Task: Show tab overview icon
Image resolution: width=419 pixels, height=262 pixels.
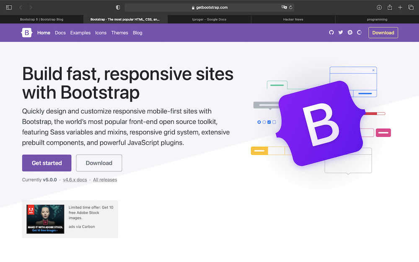Action: [x=411, y=8]
